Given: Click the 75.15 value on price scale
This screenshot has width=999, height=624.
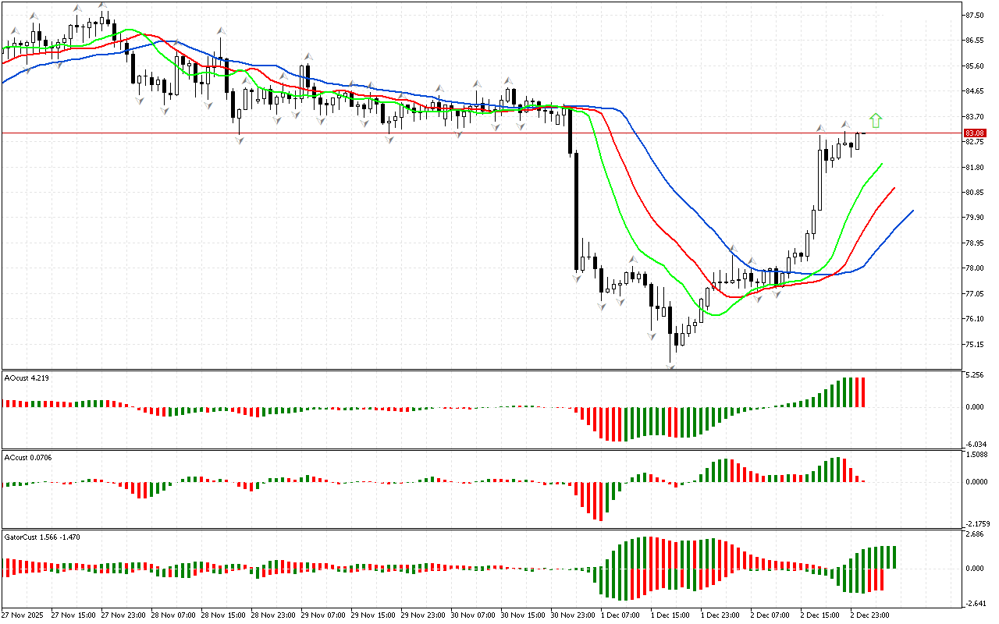Looking at the screenshot, I should point(974,345).
